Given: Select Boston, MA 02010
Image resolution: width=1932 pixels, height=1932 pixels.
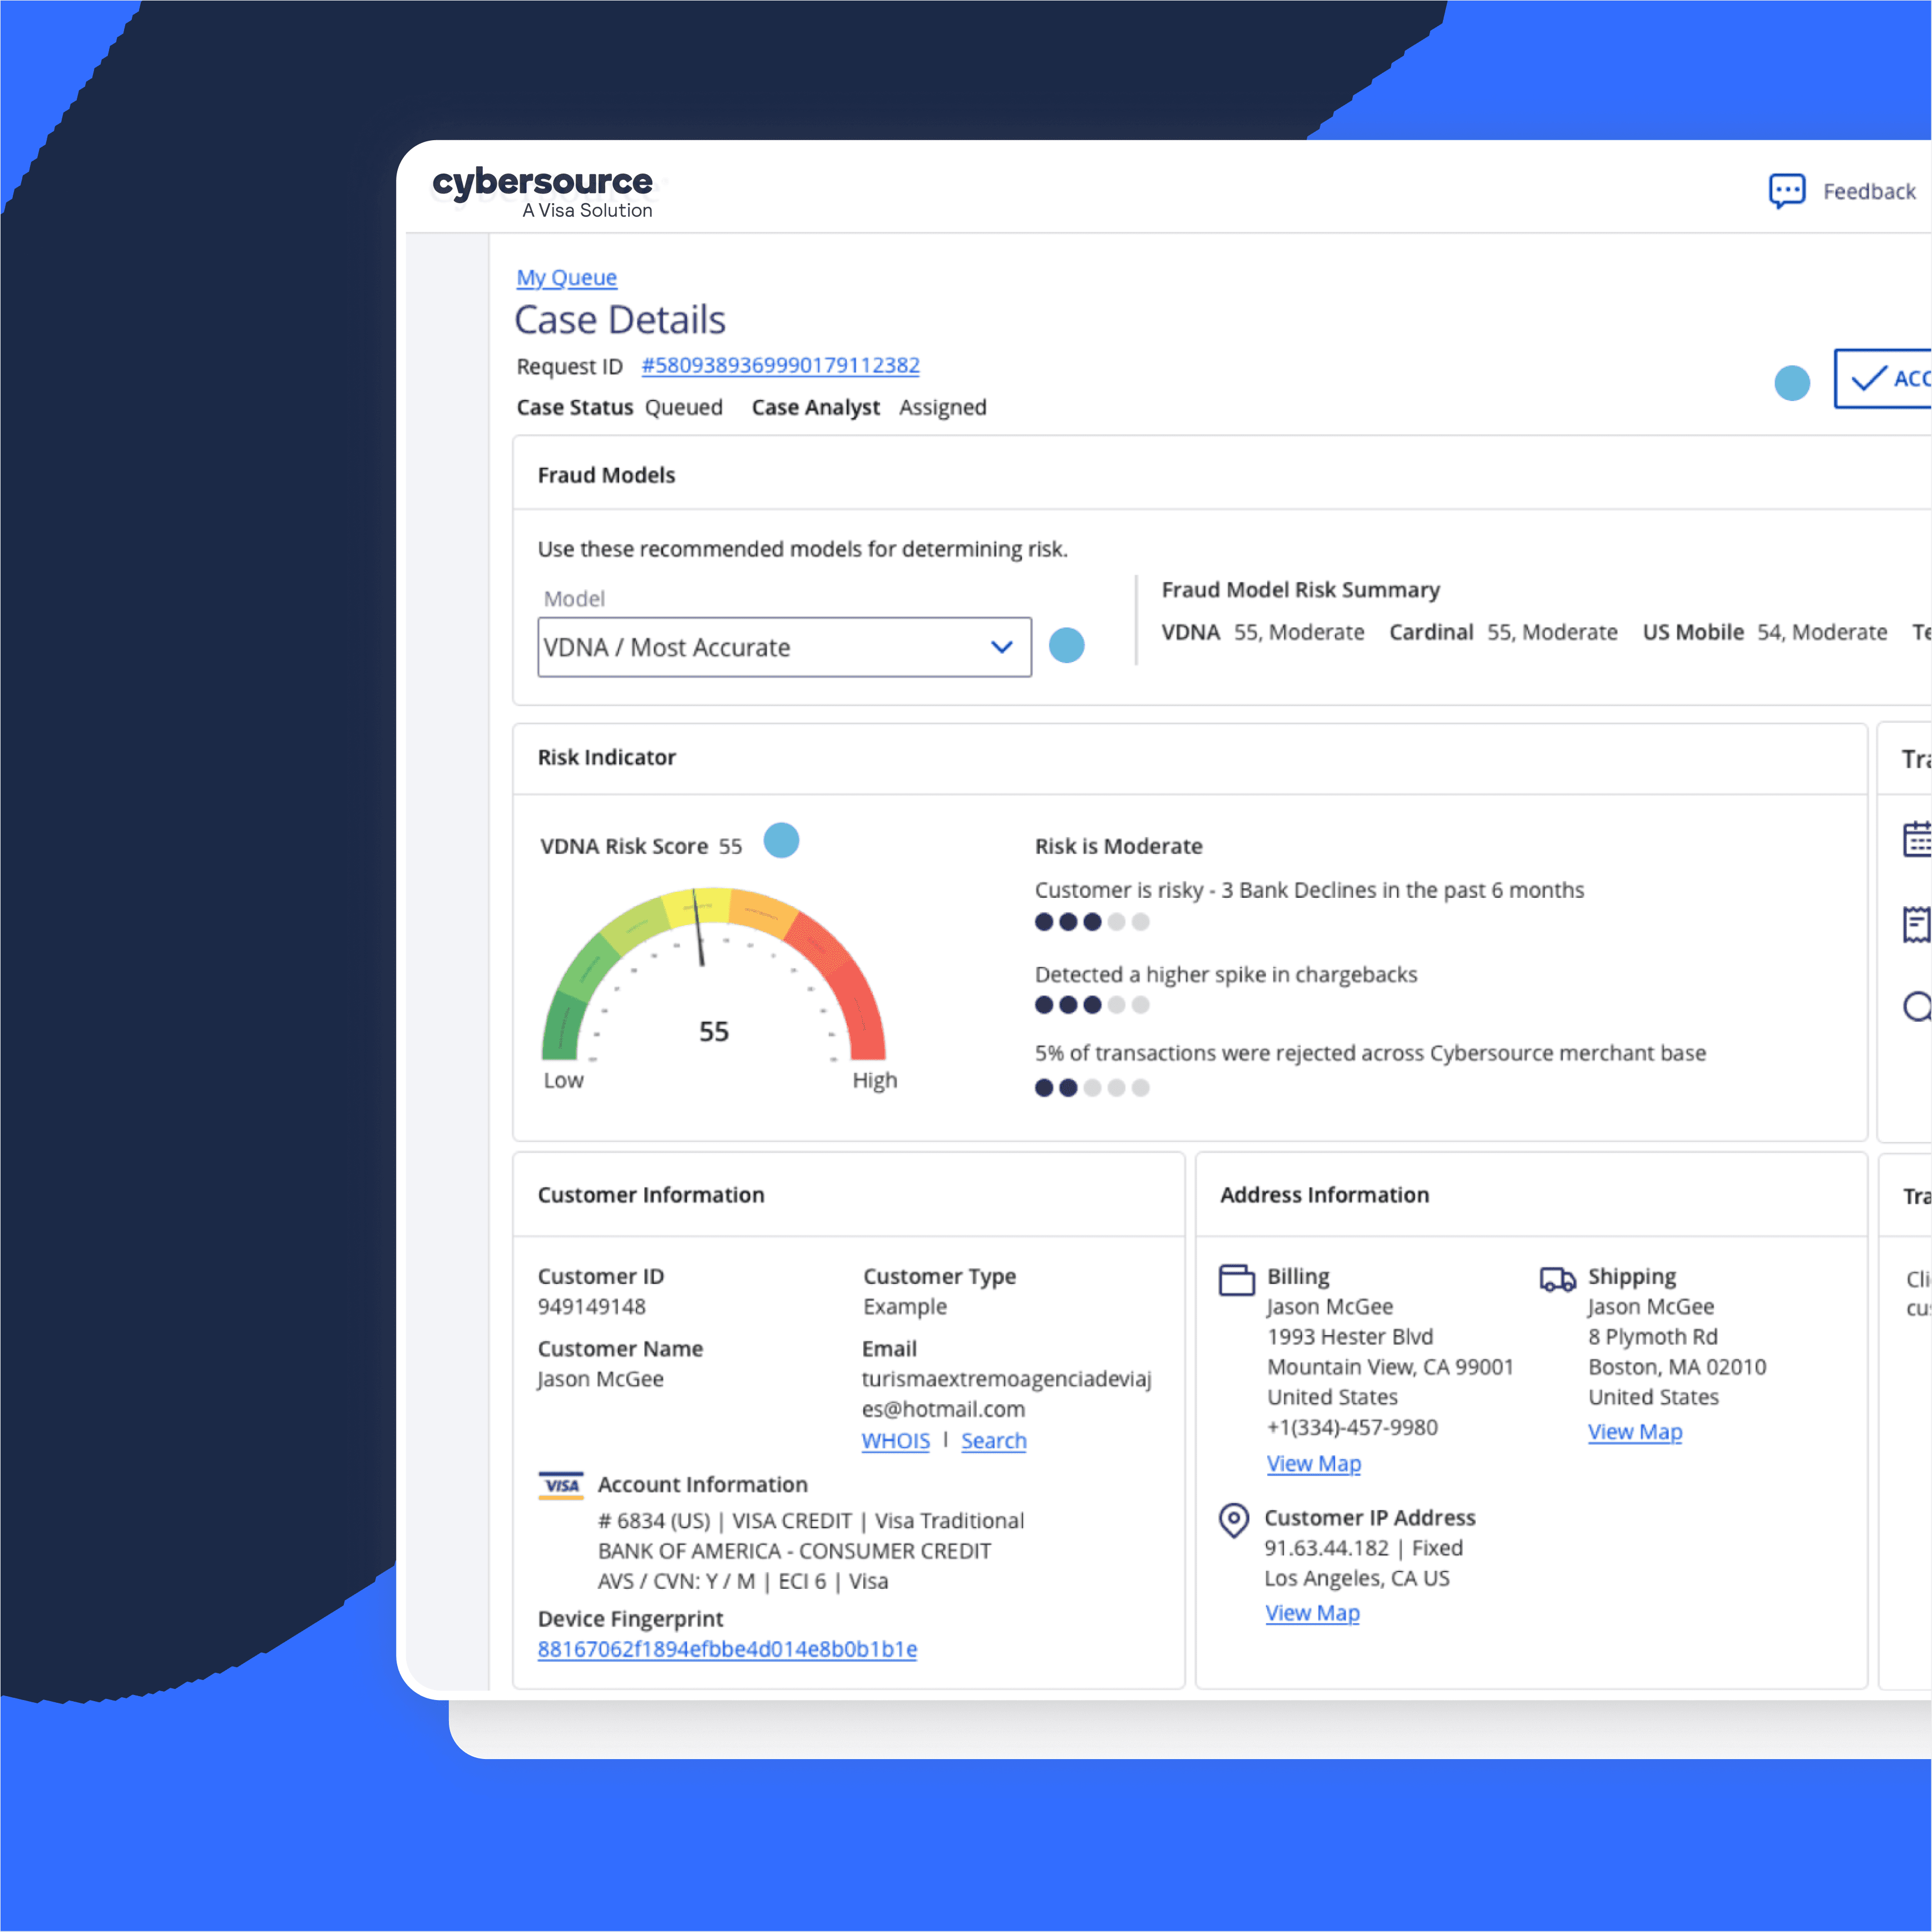Looking at the screenshot, I should click(x=1677, y=1367).
